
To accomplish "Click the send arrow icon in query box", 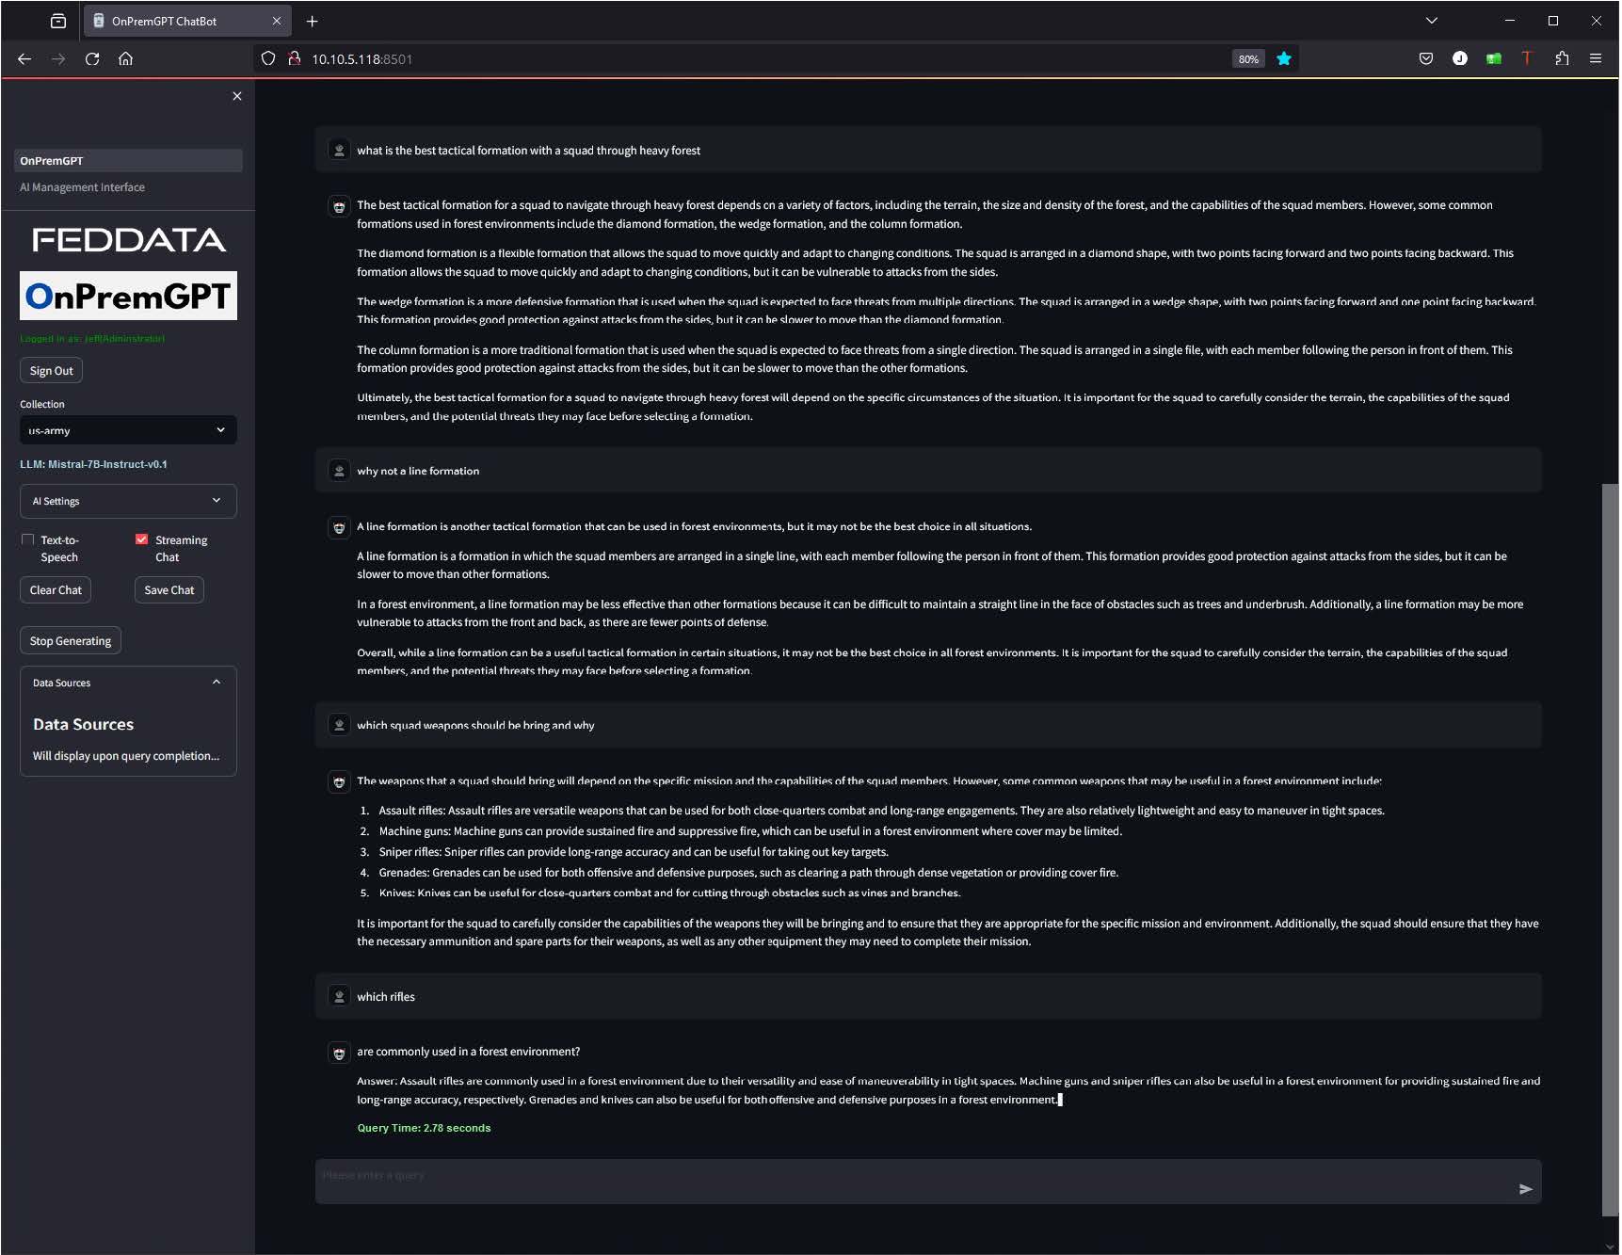I will (x=1525, y=1189).
